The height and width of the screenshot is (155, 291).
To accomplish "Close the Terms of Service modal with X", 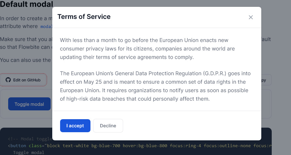I will click(251, 17).
